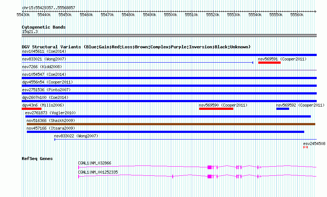
Task: Select the esv2751536 blue gain bar
Action: [169, 93]
